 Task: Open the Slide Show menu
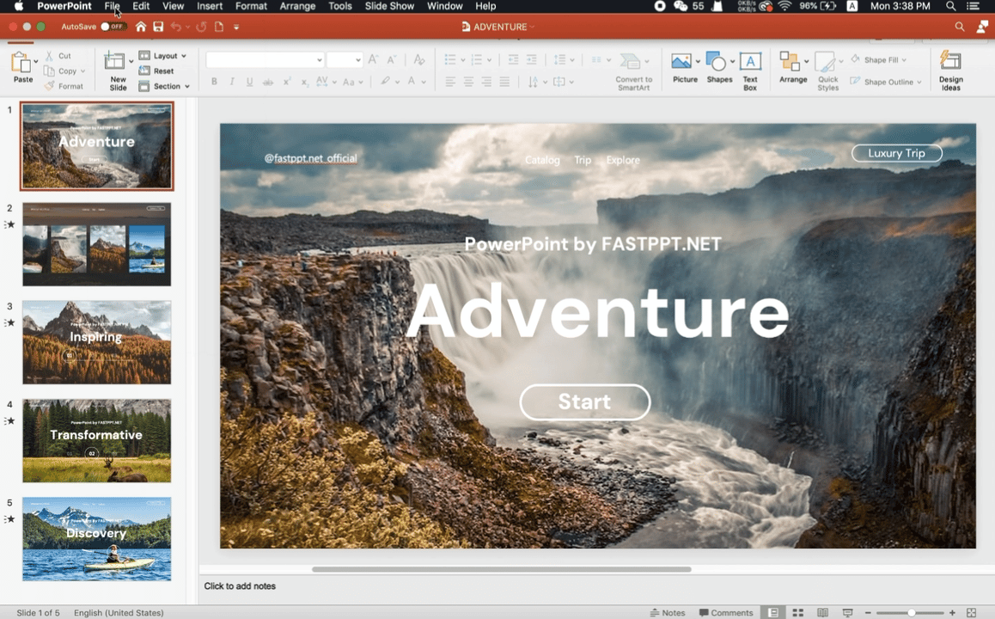click(x=388, y=6)
